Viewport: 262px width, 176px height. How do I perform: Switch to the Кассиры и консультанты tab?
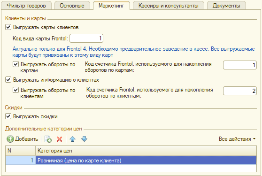pos(169,6)
